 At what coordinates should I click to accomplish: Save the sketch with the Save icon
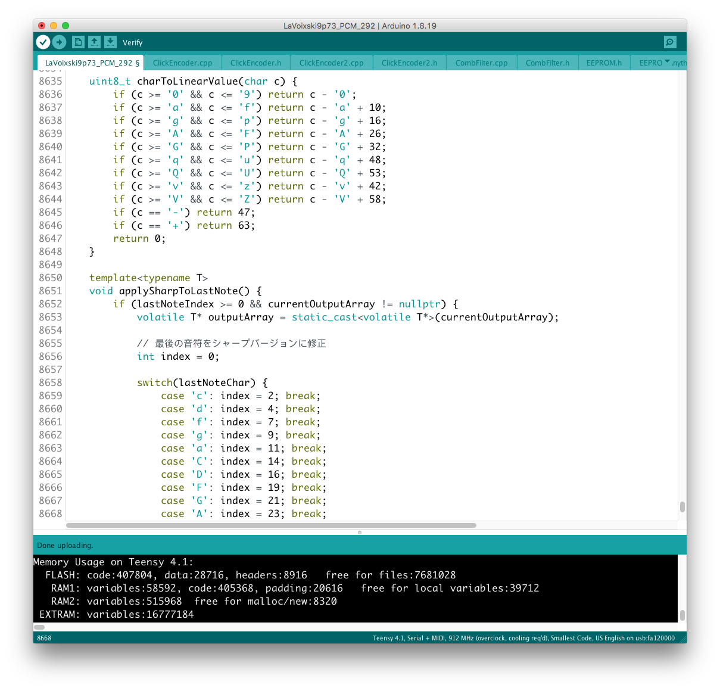(x=110, y=42)
